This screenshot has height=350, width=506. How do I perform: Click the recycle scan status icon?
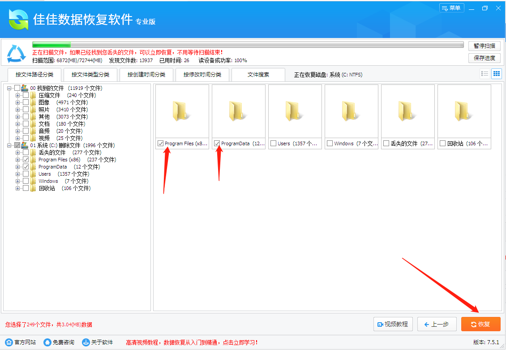coord(16,53)
